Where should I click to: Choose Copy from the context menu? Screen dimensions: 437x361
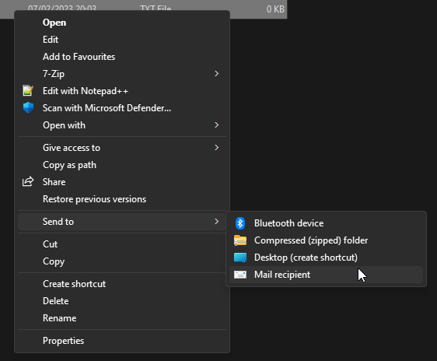[122, 261]
